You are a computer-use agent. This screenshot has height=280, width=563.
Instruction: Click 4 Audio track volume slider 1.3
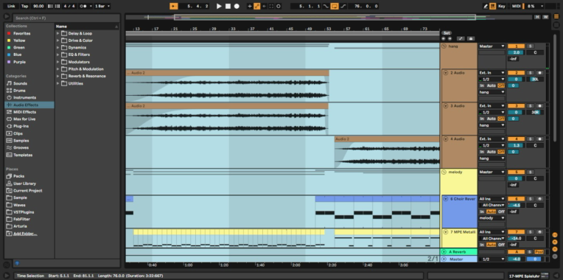pos(516,145)
